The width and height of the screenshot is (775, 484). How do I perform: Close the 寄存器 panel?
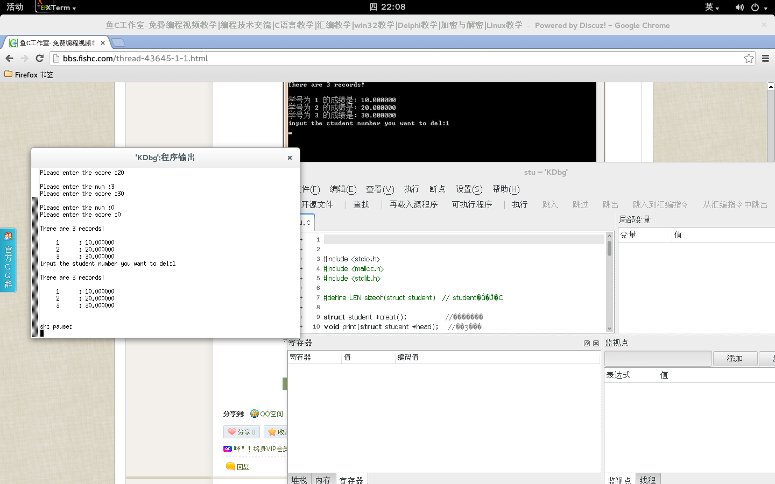pos(596,343)
